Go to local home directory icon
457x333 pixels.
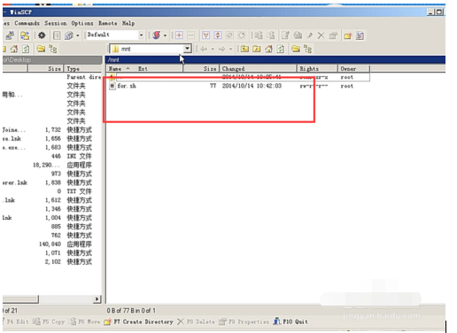pos(14,49)
